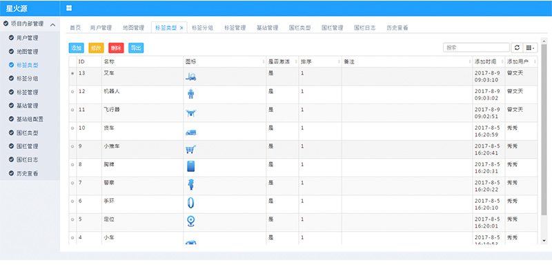Image resolution: width=552 pixels, height=267 pixels.
Task: Focus the 搜索 search field
Action: click(x=476, y=48)
